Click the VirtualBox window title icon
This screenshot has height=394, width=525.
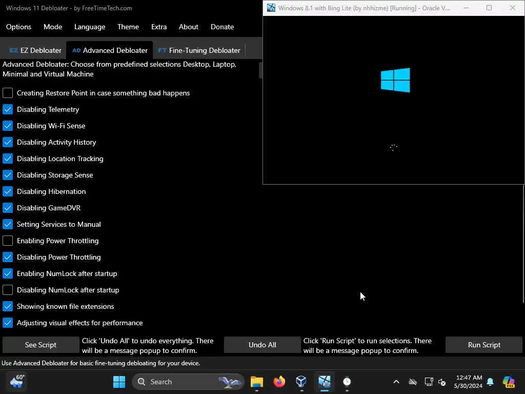pos(271,8)
